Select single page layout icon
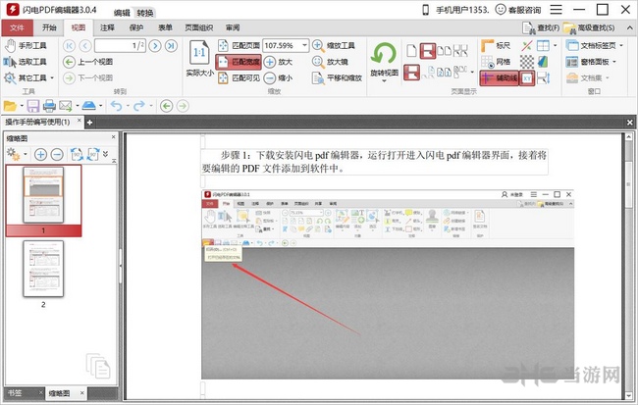The image size is (638, 405). 411,51
